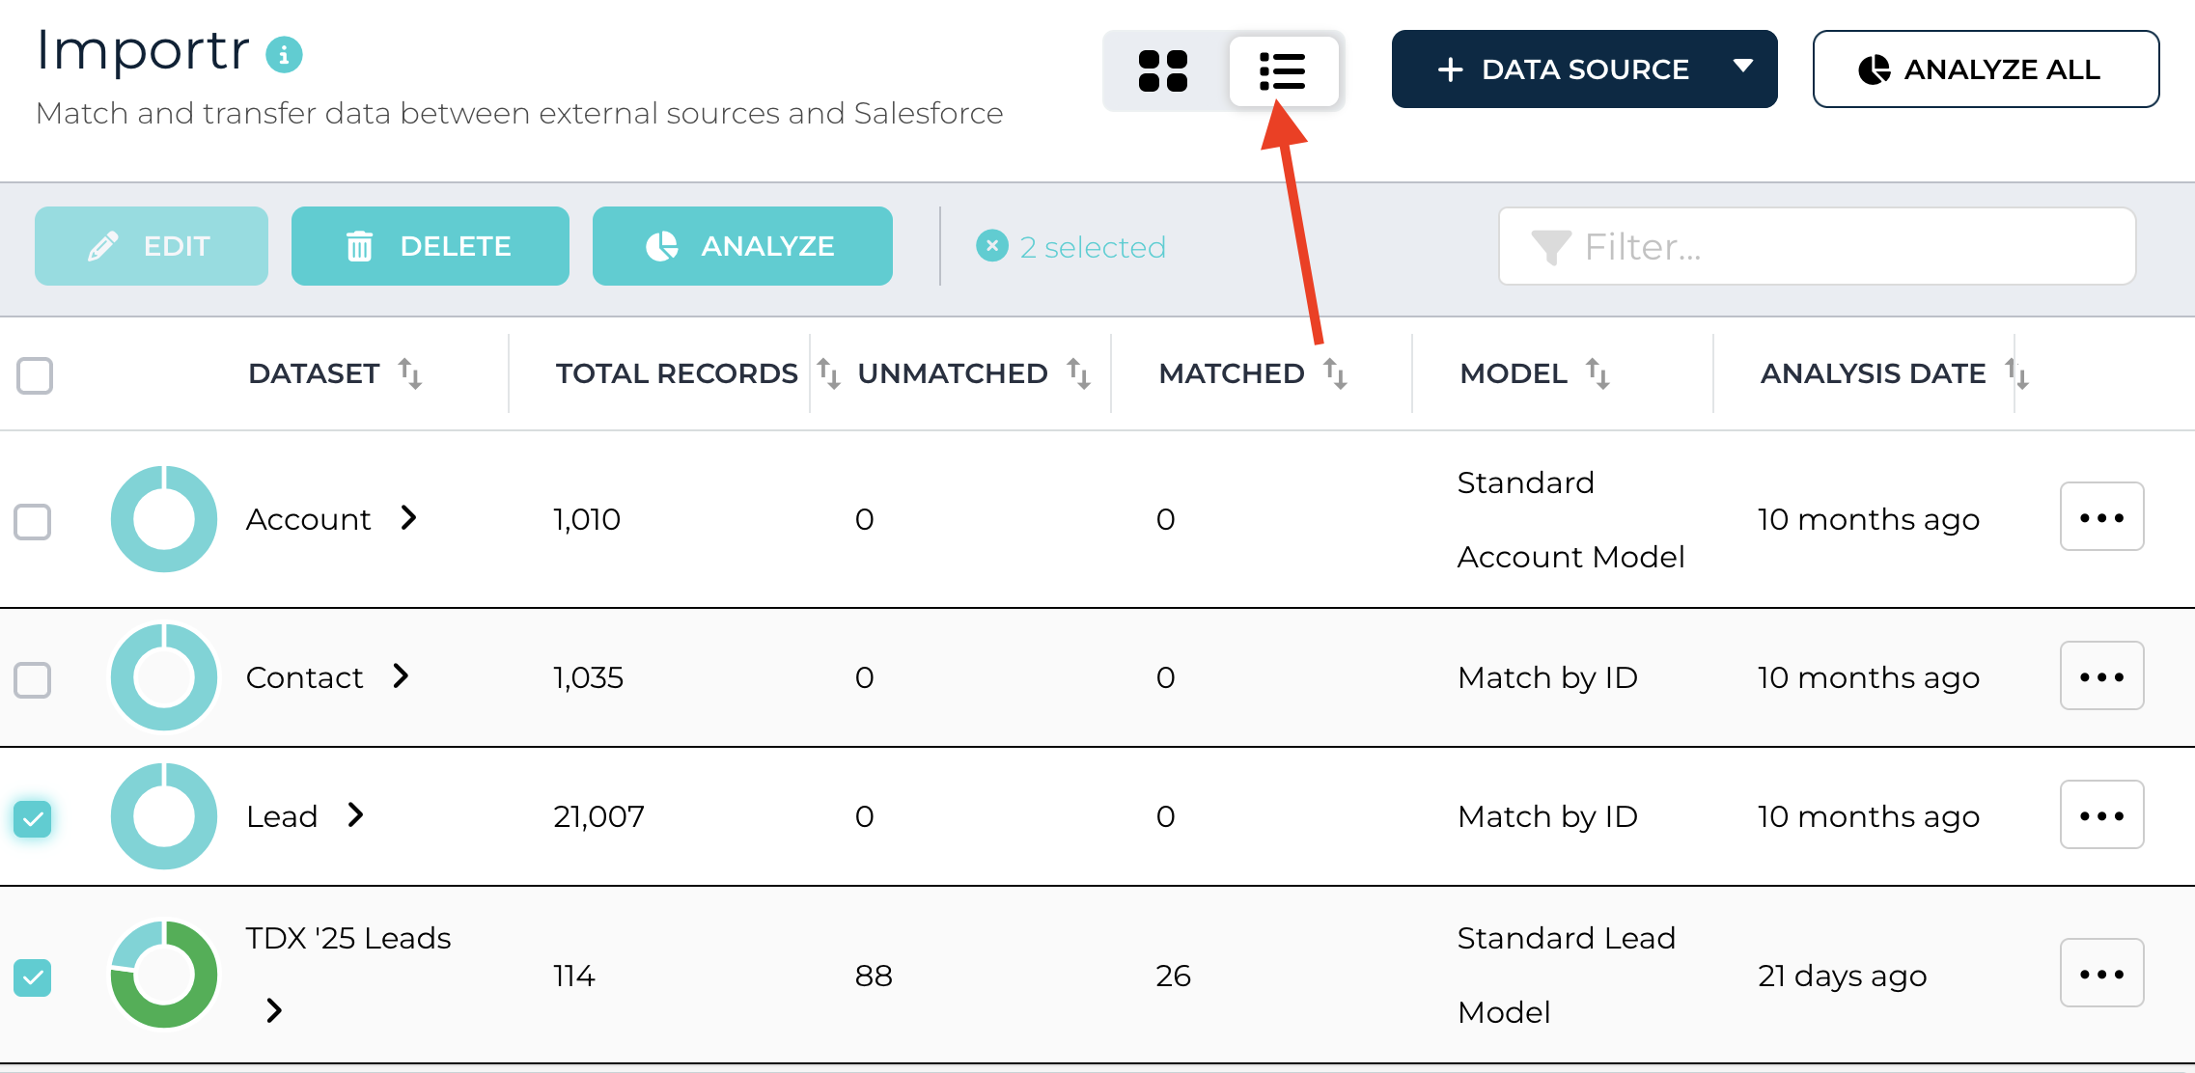Sort by Model column
Image resolution: width=2195 pixels, height=1073 pixels.
tap(1598, 373)
